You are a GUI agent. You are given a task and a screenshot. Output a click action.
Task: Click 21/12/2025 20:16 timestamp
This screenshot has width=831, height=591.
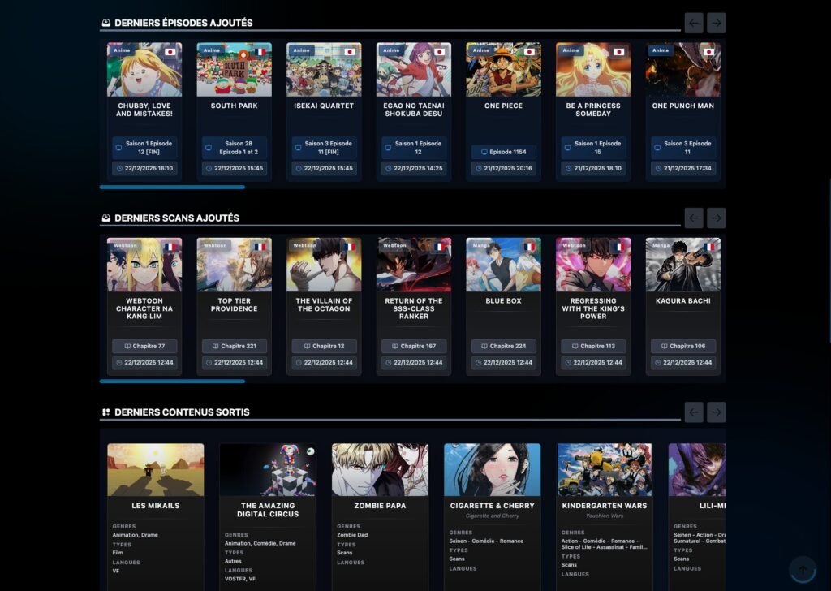tap(503, 169)
